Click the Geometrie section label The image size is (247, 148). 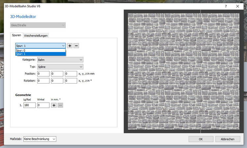(x=23, y=95)
